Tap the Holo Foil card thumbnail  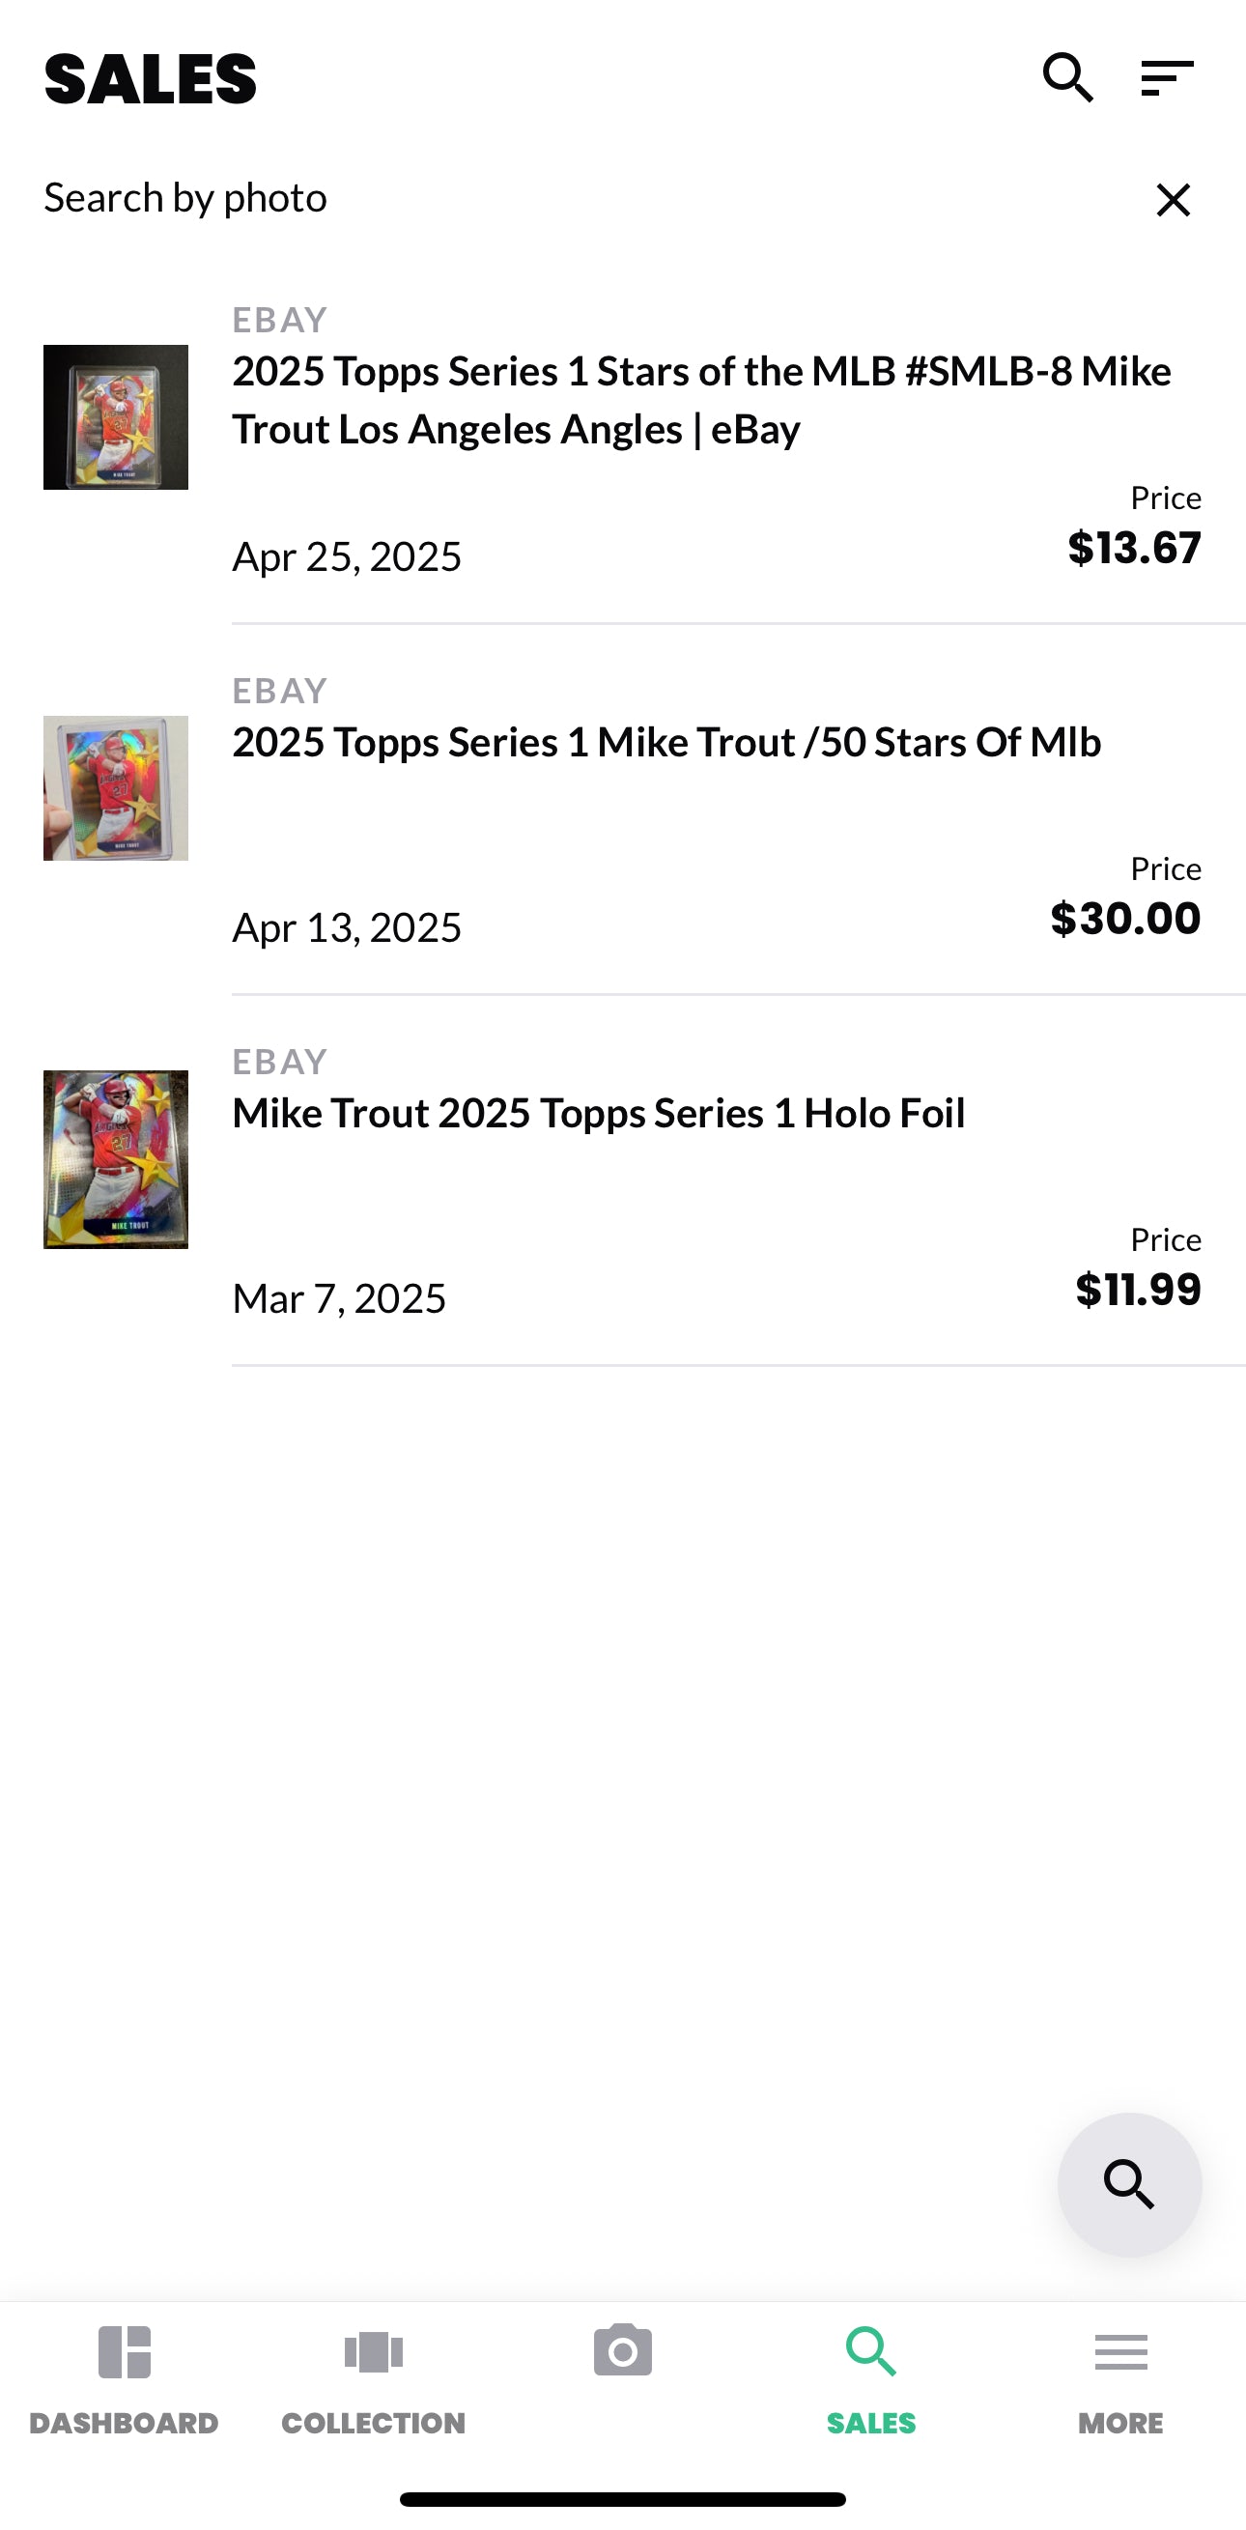[x=116, y=1159]
